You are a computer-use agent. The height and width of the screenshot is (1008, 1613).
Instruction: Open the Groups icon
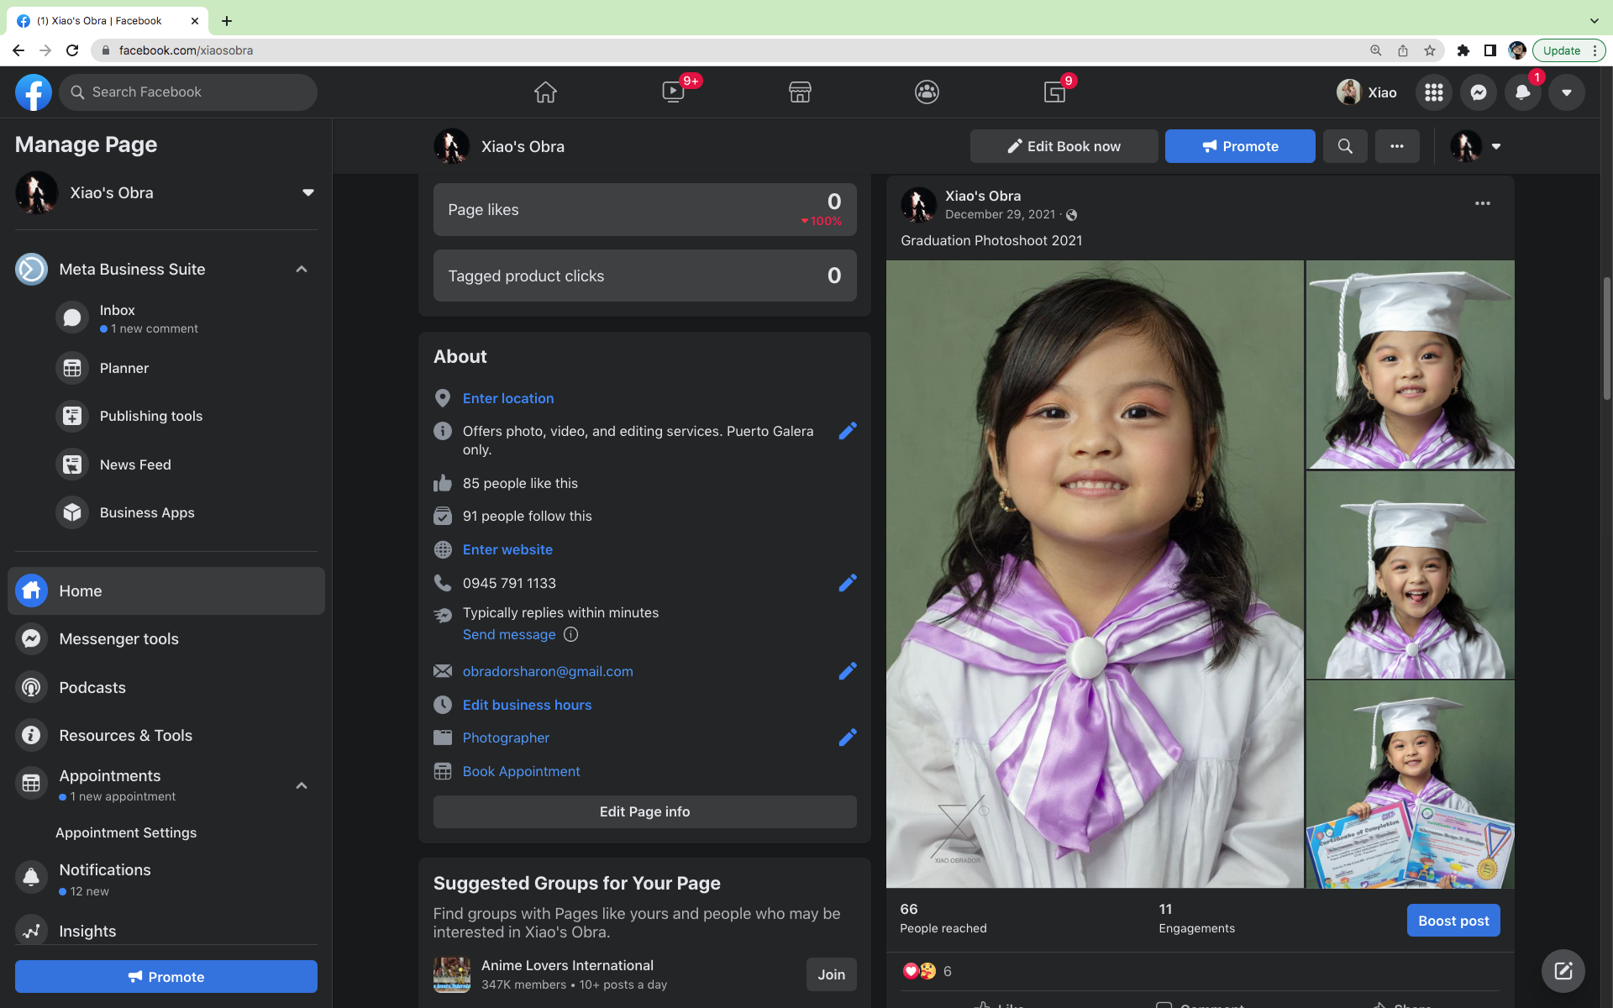[927, 92]
